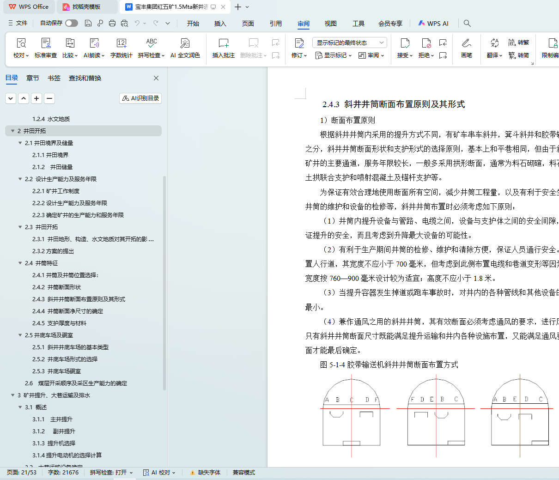Open expand-all dropdown arrow in outline pane

pyautogui.click(x=11, y=98)
